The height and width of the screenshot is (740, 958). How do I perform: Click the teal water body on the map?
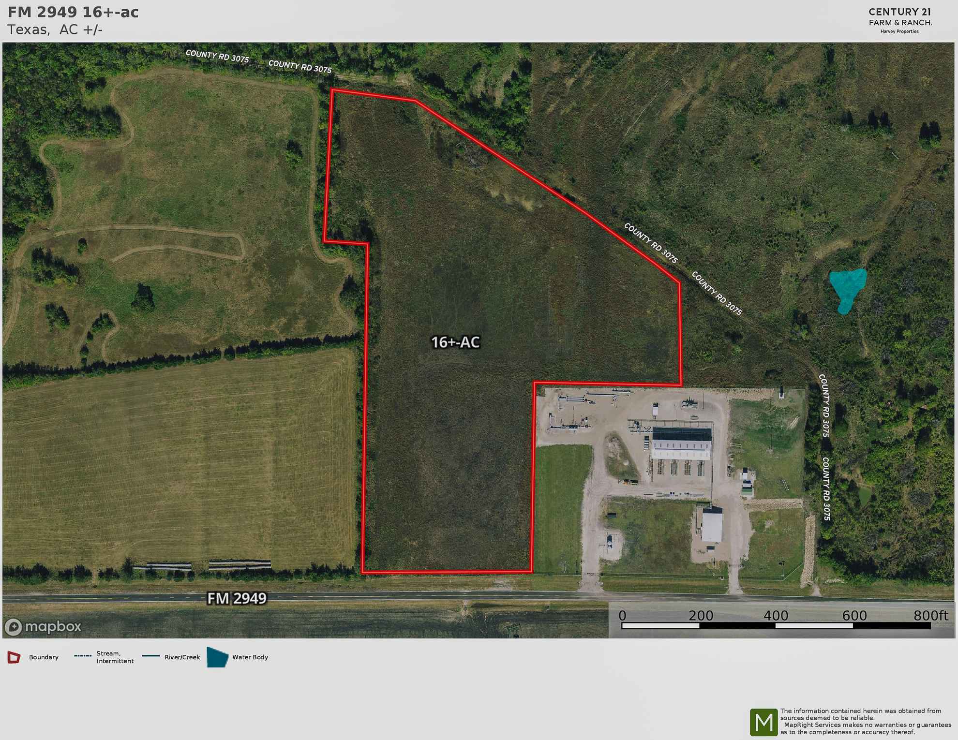[x=848, y=290]
